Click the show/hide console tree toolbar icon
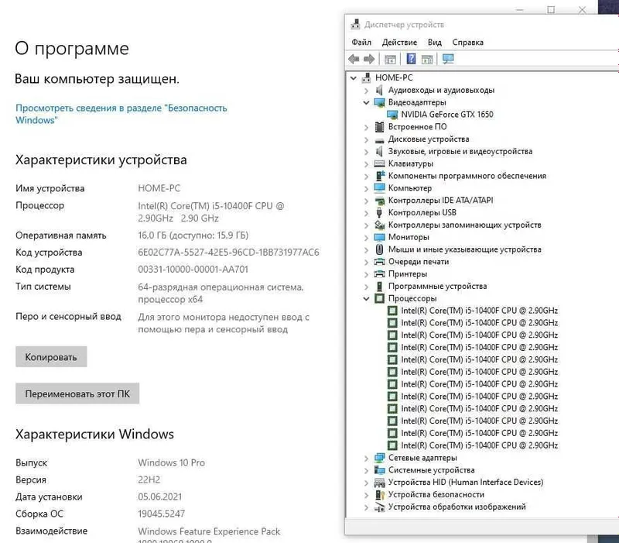This screenshot has width=619, height=543. [x=390, y=60]
